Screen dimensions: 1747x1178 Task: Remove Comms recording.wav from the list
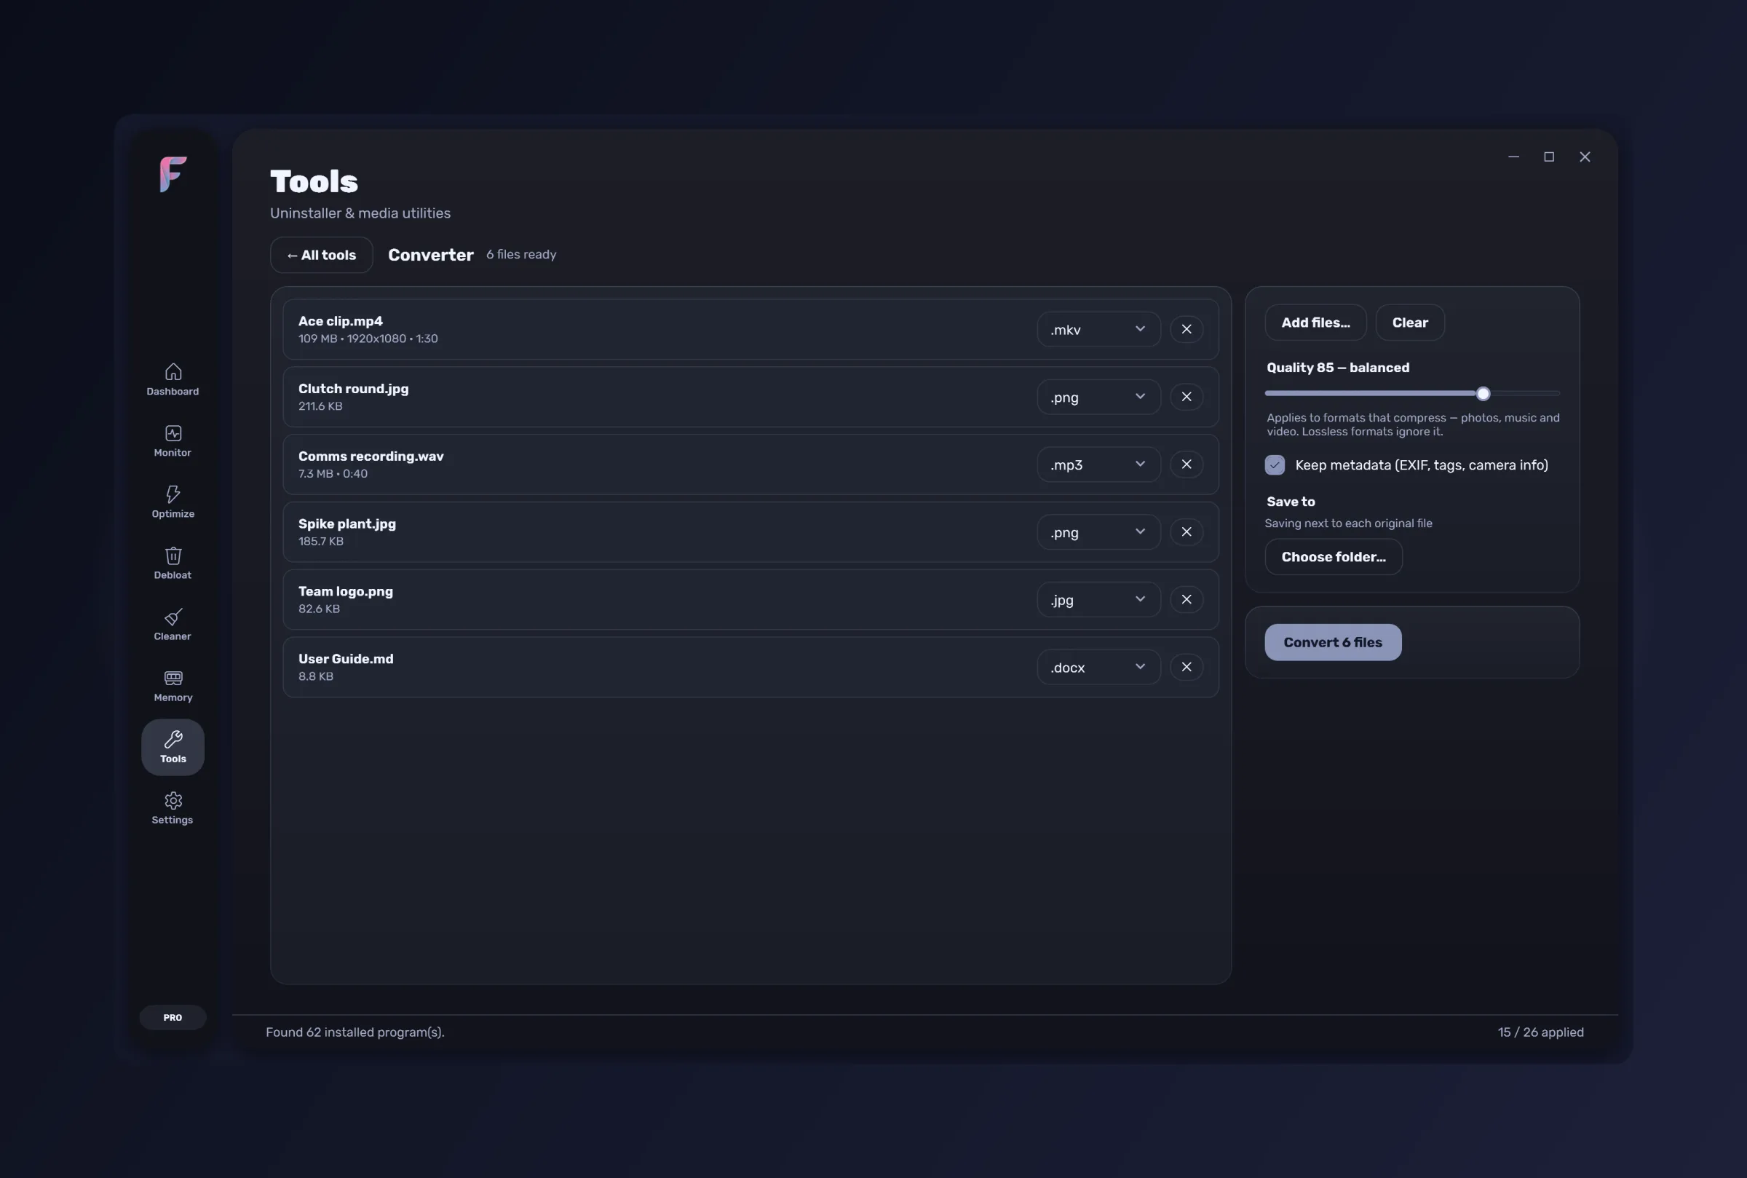(1186, 465)
